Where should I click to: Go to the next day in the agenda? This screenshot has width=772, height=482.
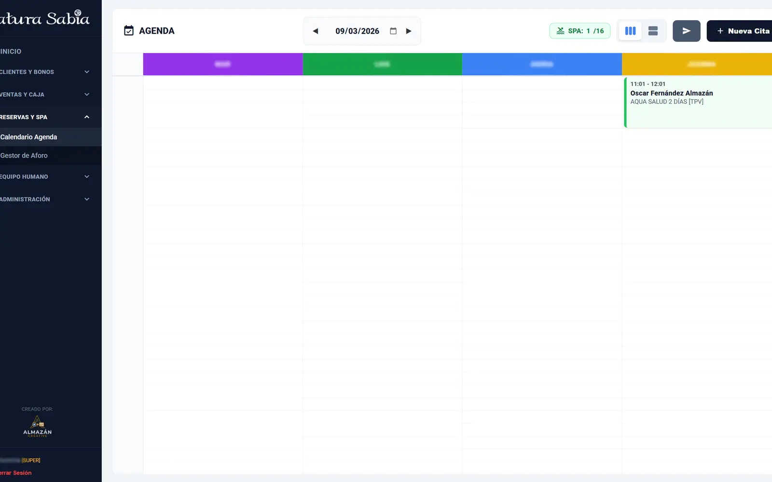[409, 31]
